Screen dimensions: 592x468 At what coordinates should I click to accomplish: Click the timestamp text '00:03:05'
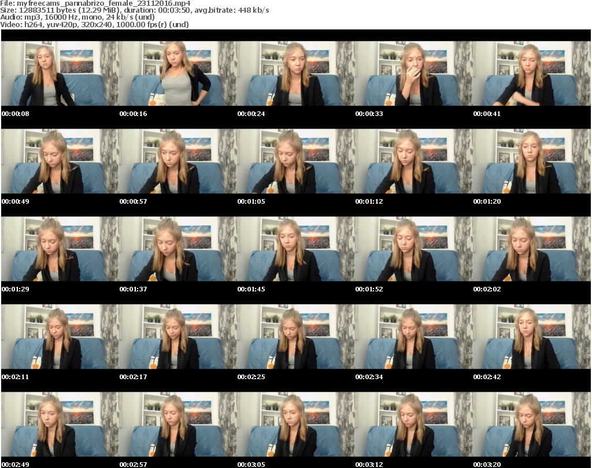[x=251, y=465]
